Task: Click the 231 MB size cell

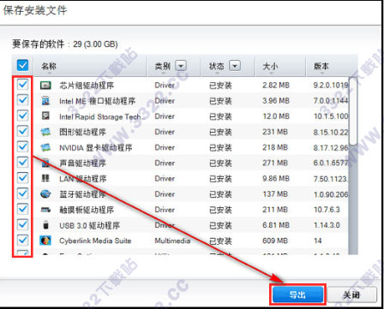Action: 275,132
